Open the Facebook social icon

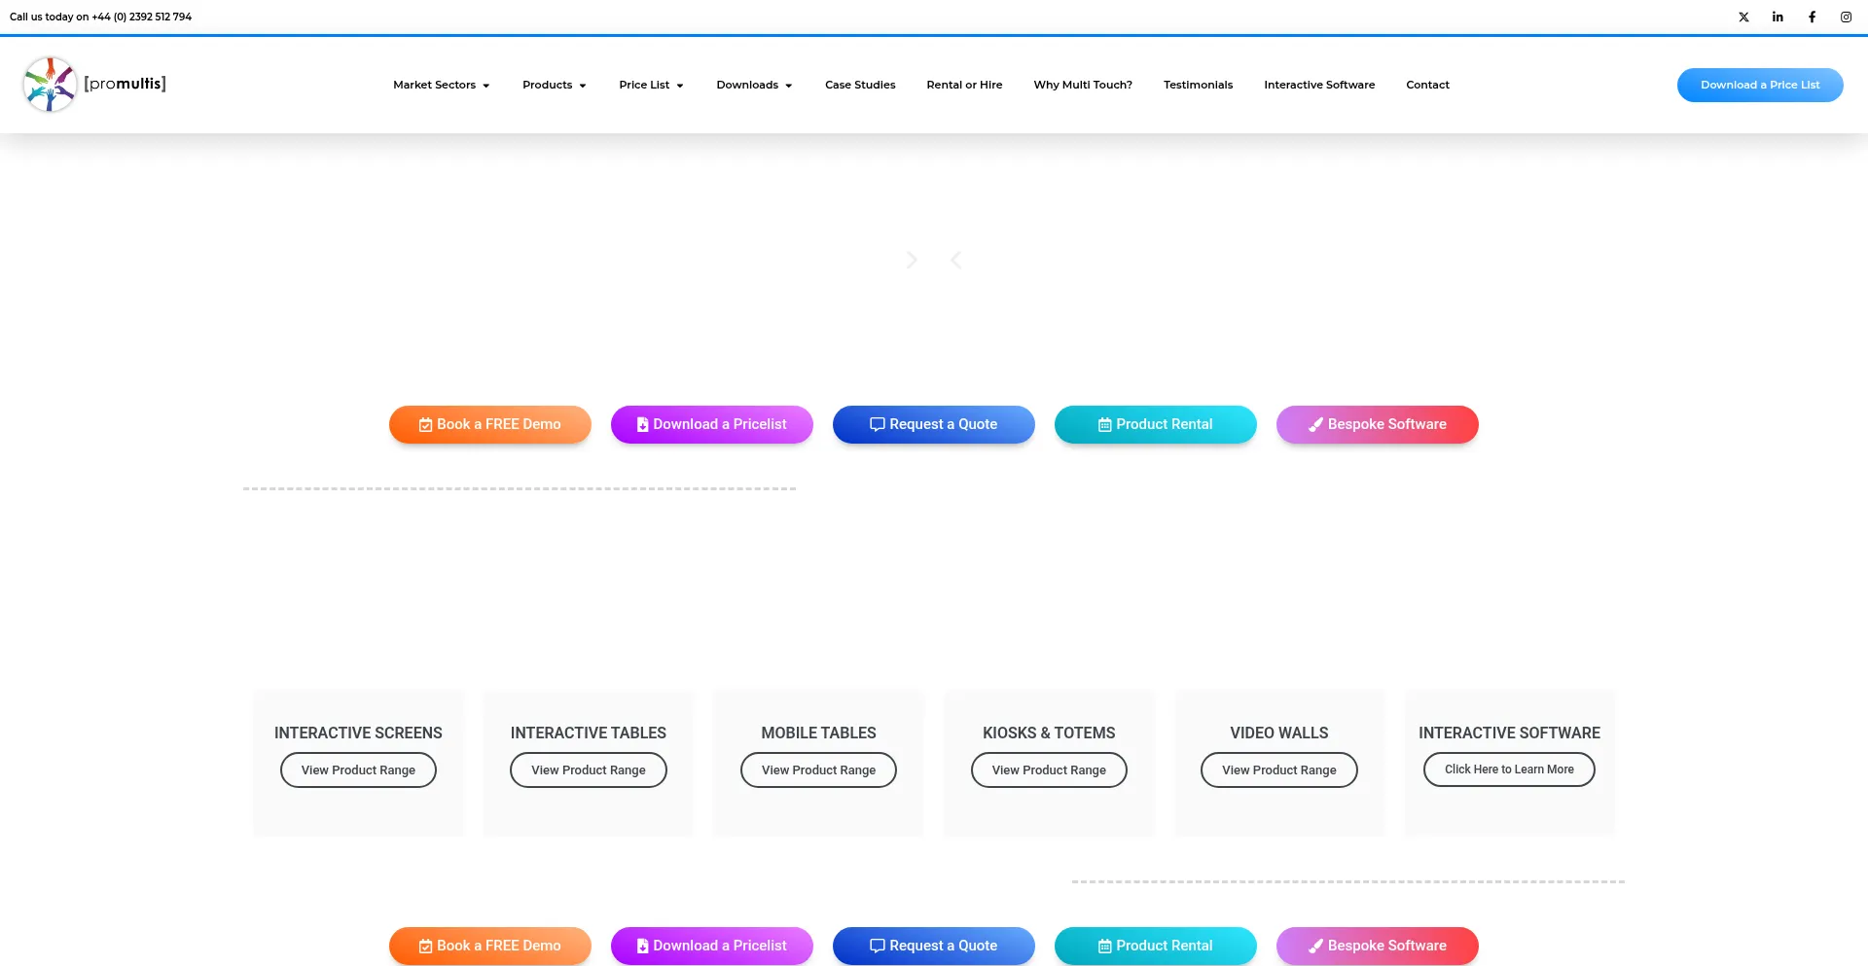(1812, 17)
